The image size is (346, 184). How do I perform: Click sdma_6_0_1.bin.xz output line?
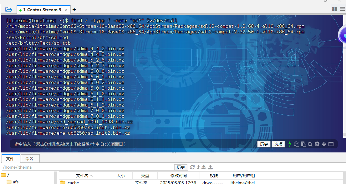point(65,77)
